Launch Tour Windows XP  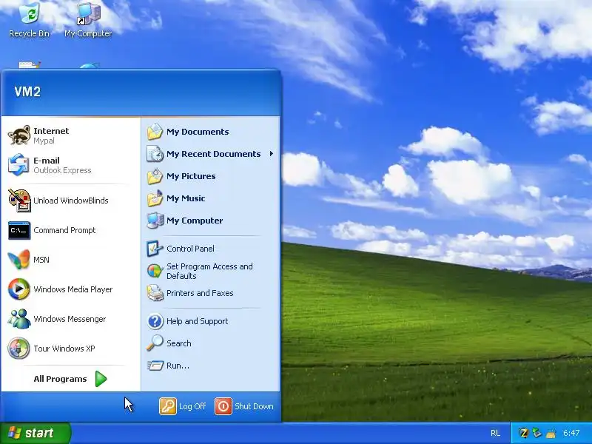tap(70, 349)
